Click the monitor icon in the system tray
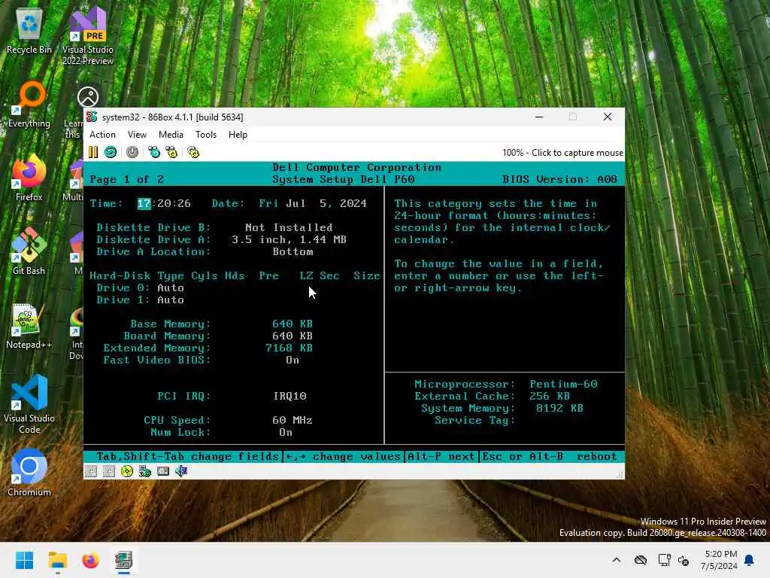 (665, 560)
